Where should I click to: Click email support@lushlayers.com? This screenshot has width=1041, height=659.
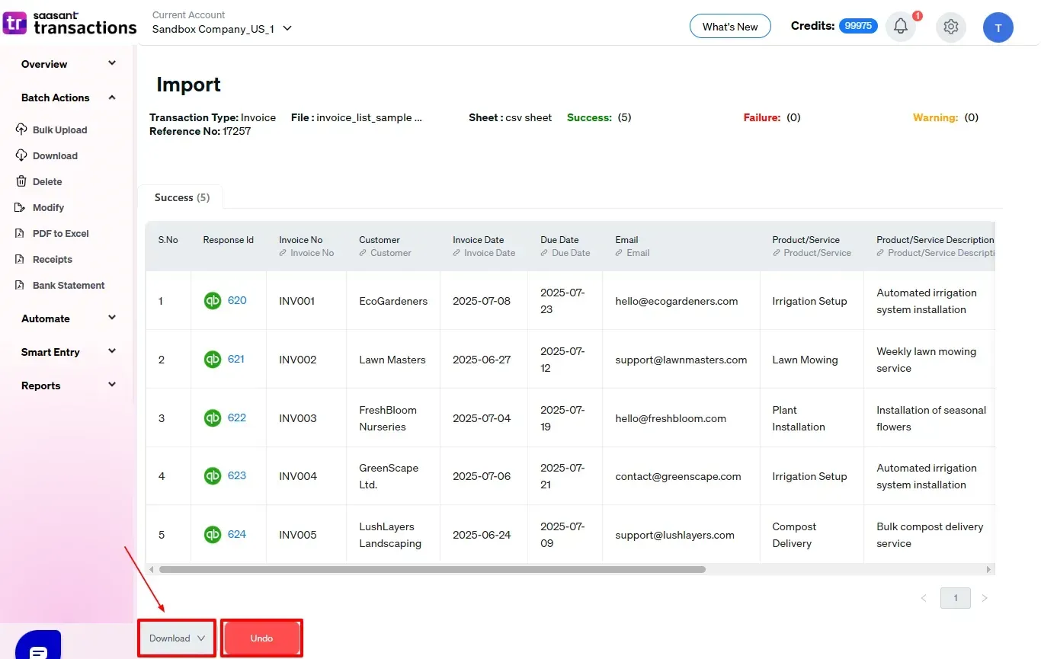click(x=675, y=535)
